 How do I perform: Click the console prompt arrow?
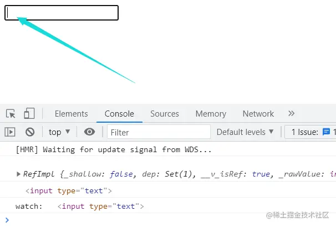(7, 220)
